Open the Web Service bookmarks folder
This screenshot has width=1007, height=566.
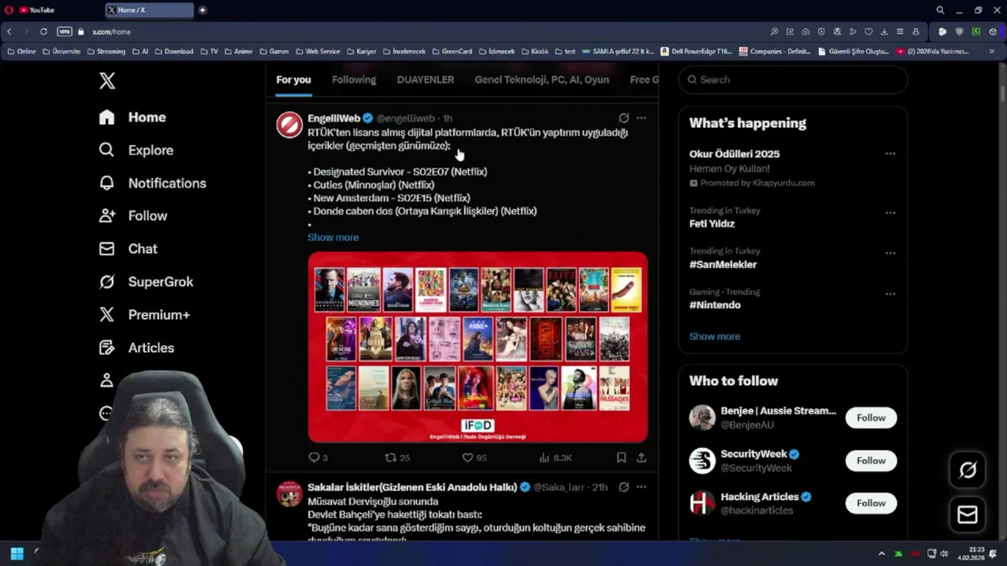click(x=317, y=51)
